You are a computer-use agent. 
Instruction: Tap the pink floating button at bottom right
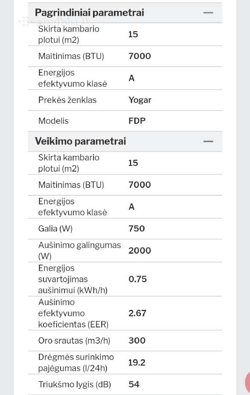(x=247, y=382)
